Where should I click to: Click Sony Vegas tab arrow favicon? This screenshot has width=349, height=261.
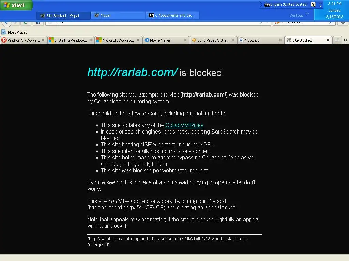(x=194, y=40)
